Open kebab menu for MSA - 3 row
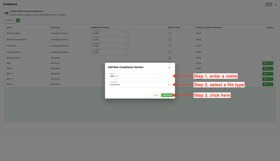Viewport: 280px width, 161px height. click(271, 79)
